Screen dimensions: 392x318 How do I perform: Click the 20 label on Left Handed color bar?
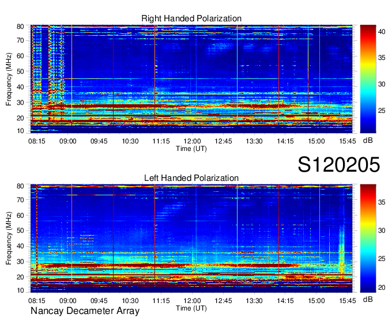pyautogui.click(x=382, y=287)
